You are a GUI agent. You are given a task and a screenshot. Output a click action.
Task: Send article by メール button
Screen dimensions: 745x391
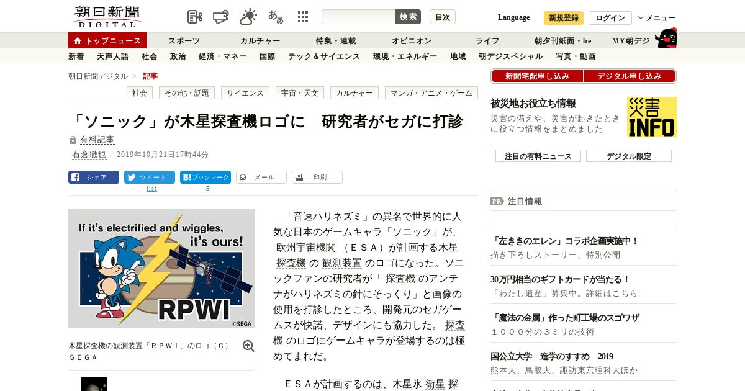[x=261, y=178]
